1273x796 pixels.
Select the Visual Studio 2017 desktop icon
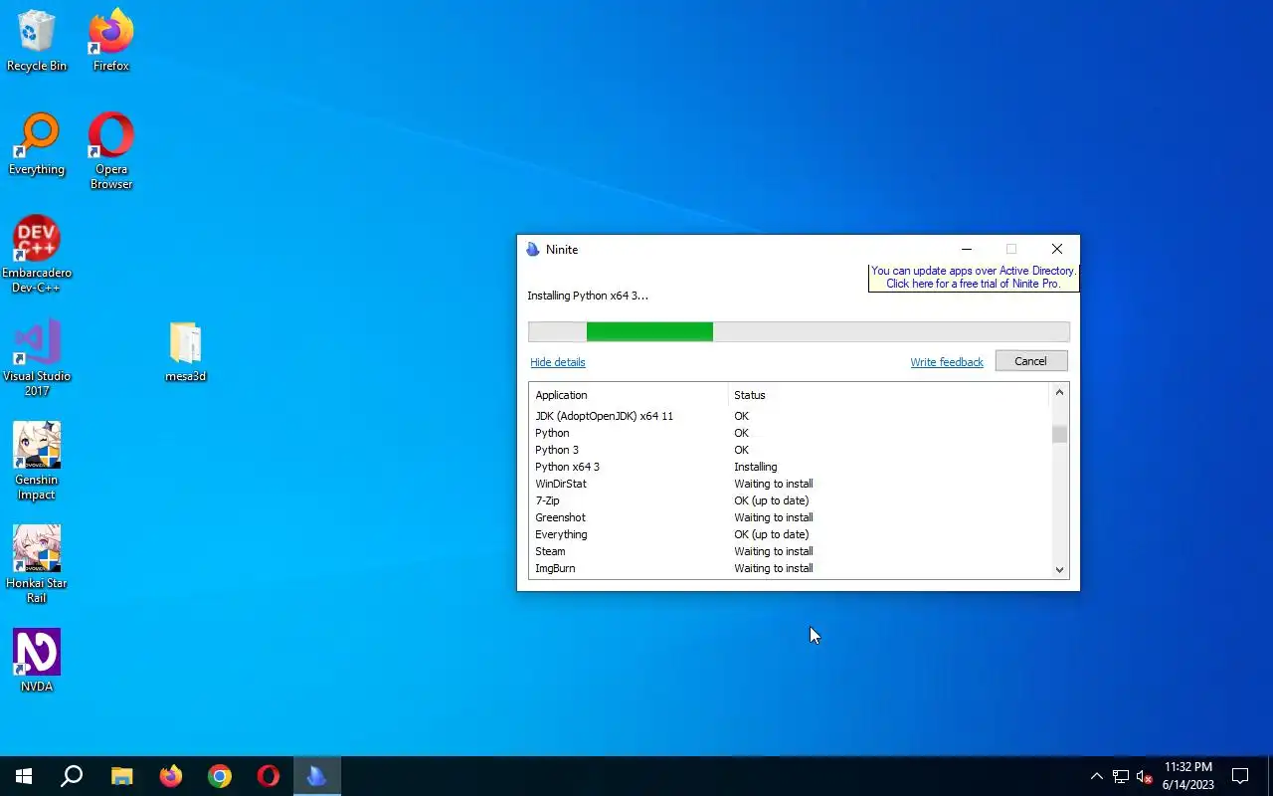coord(37,358)
